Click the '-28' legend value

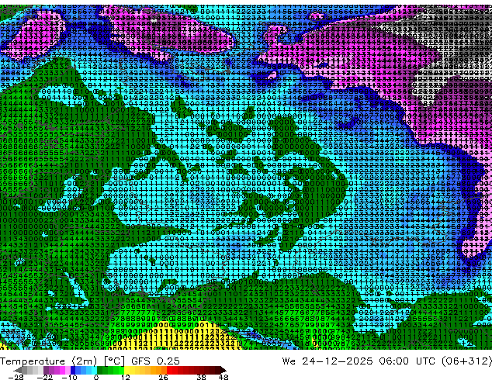(x=16, y=377)
